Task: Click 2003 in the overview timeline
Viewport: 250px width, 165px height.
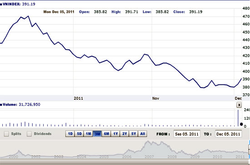Action: [x=59, y=157]
